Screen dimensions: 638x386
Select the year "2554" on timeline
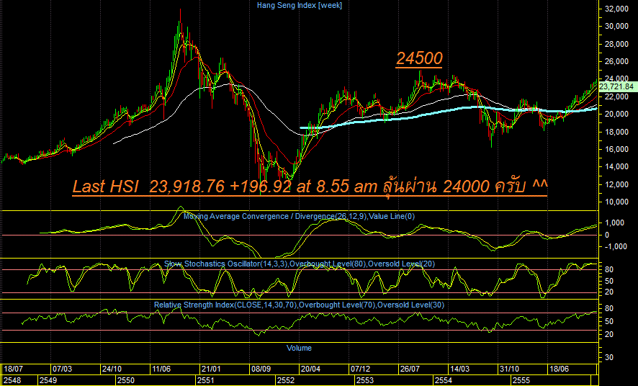coord(443,381)
